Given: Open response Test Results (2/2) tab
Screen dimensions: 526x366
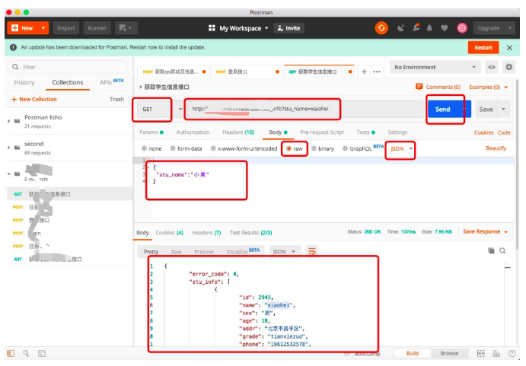Looking at the screenshot, I should [x=250, y=233].
